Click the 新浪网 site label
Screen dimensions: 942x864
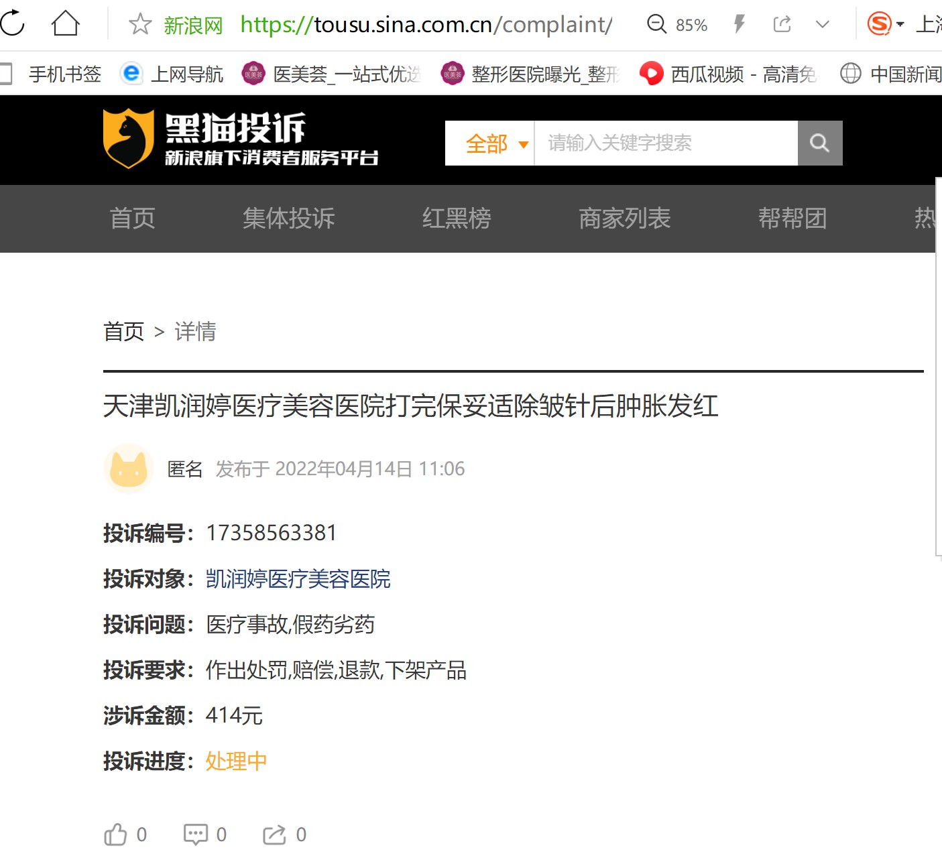coord(193,25)
